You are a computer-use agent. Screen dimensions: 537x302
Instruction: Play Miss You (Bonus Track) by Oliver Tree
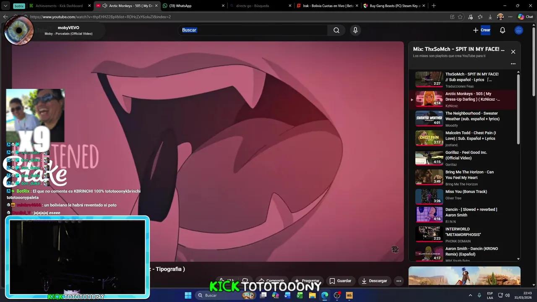point(464,197)
